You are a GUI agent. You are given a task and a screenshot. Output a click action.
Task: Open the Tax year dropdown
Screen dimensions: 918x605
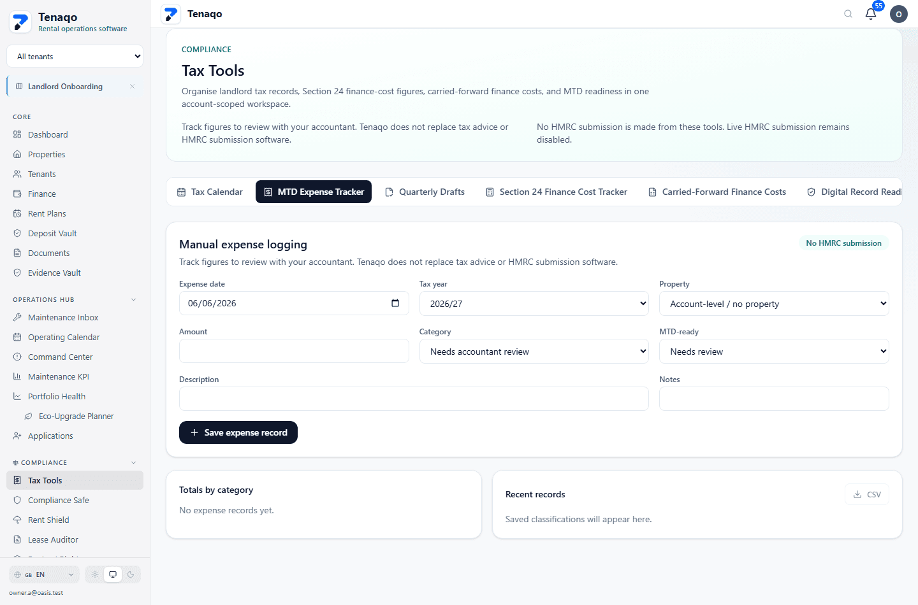point(534,304)
